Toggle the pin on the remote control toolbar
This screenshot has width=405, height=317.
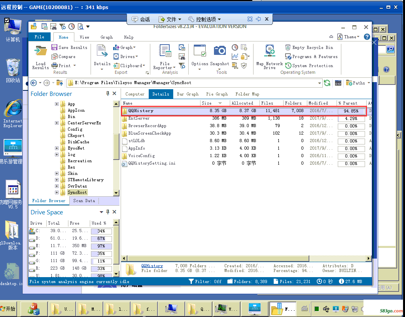[x=258, y=19]
